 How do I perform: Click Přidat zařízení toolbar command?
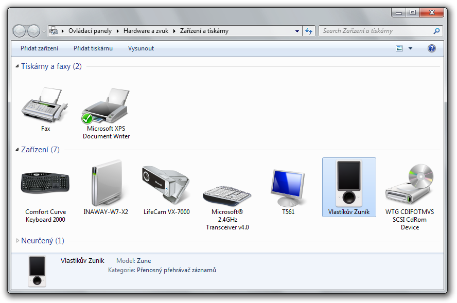[x=39, y=48]
